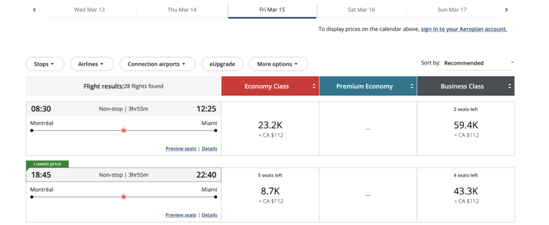549x225 pixels.
Task: Switch to Sat Mar 16 date tab
Action: (361, 10)
